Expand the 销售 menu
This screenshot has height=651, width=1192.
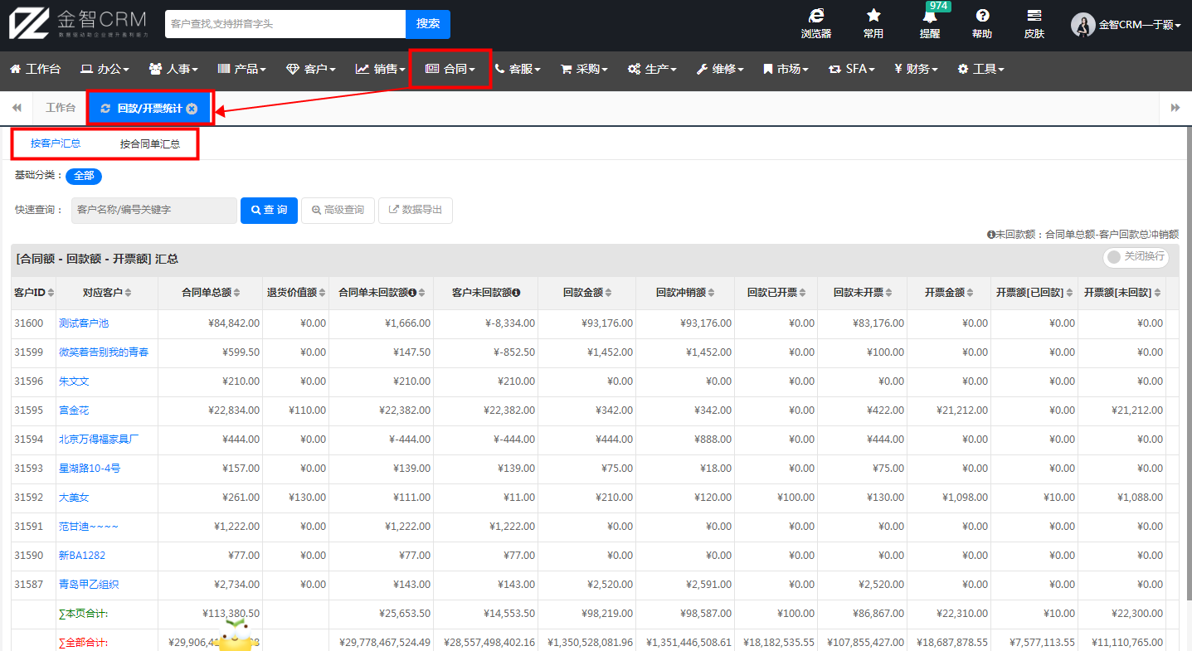381,69
